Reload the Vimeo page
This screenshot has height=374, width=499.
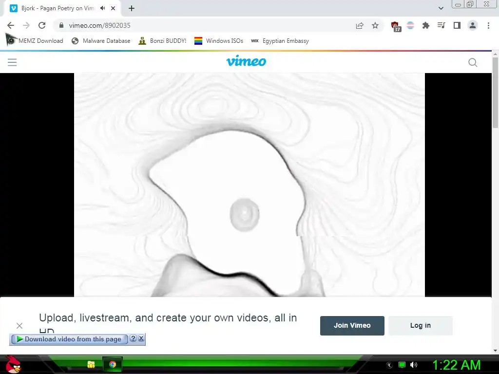point(42,25)
